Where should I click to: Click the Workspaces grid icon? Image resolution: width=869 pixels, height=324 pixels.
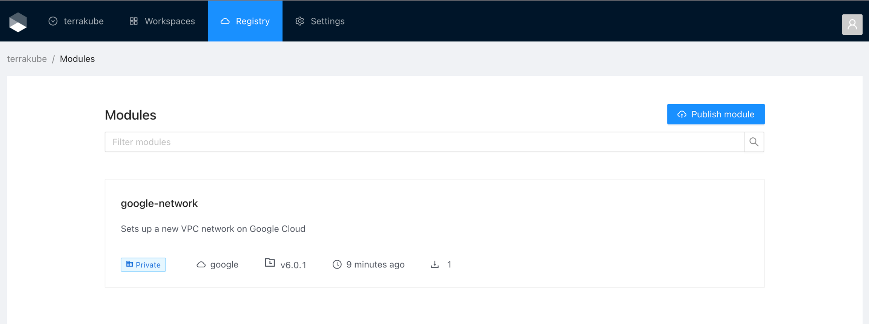(134, 21)
